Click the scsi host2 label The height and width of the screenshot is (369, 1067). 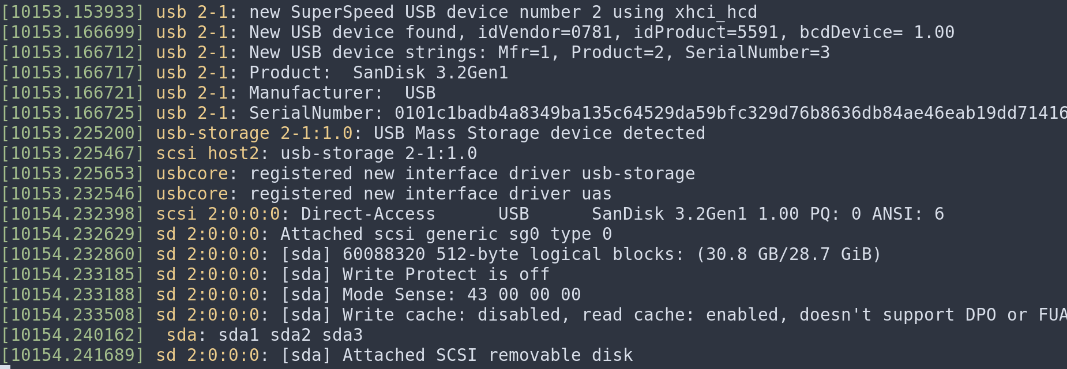coord(208,153)
